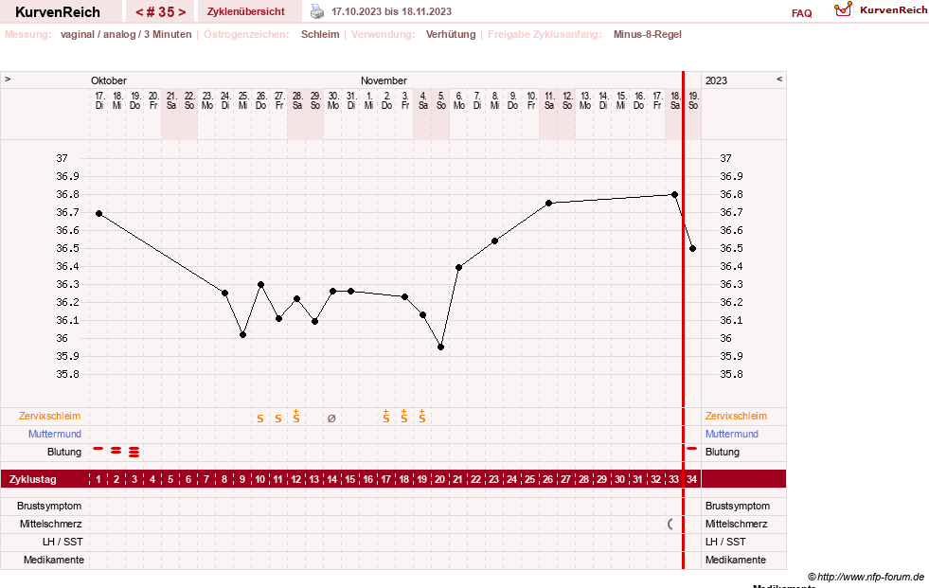Select temperature point on 25 October
Screen dimensions: 929x588
click(243, 334)
